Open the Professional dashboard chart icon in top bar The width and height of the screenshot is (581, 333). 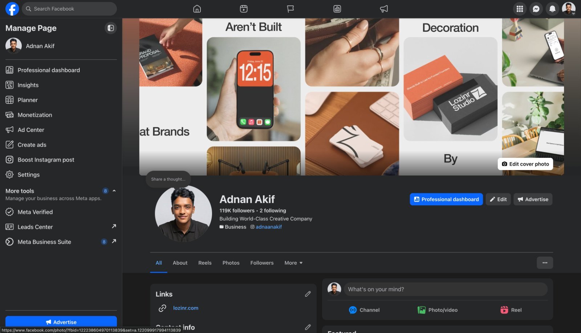point(337,9)
